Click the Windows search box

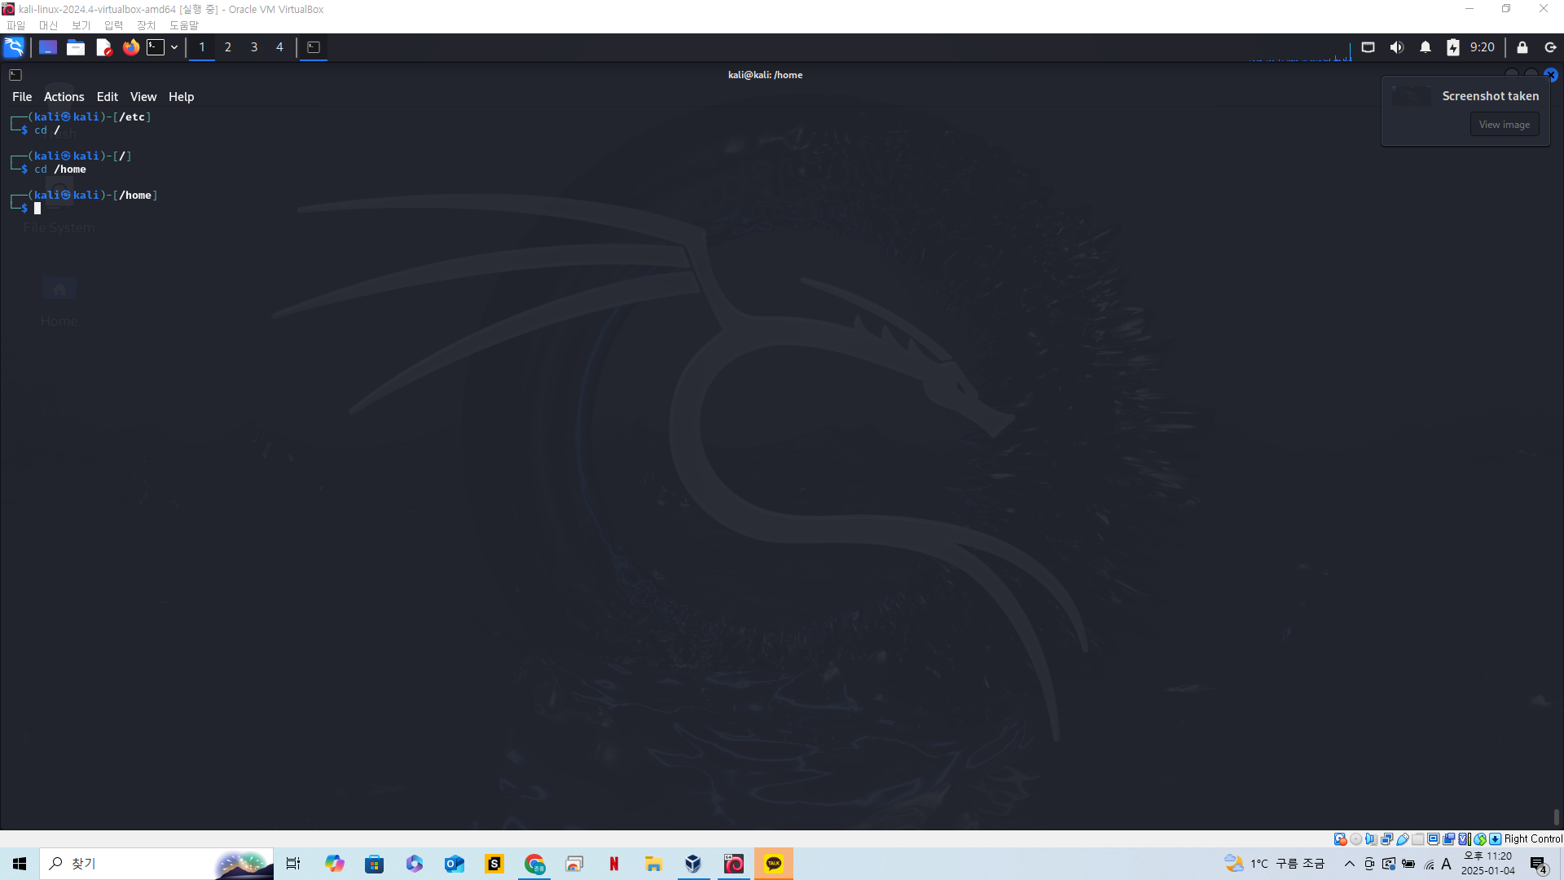130,864
